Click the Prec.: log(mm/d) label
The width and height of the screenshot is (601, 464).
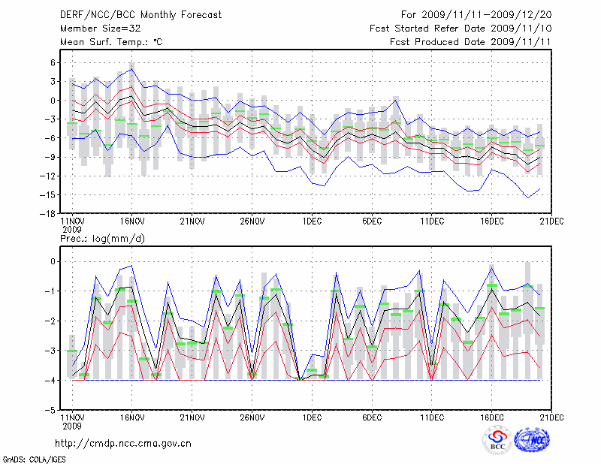coord(101,238)
